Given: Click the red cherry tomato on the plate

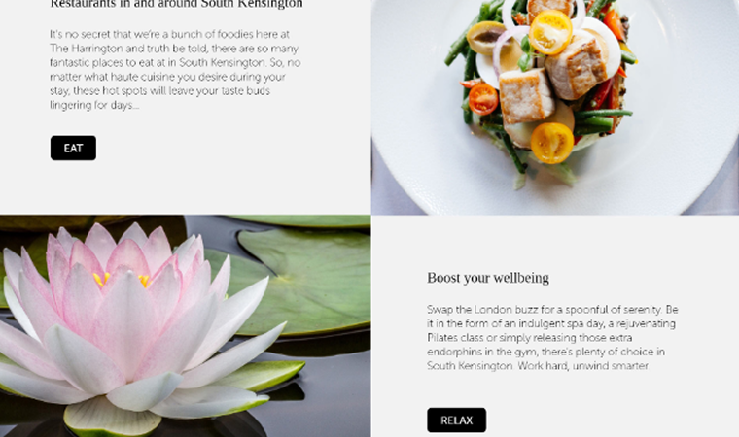Looking at the screenshot, I should pyautogui.click(x=483, y=98).
